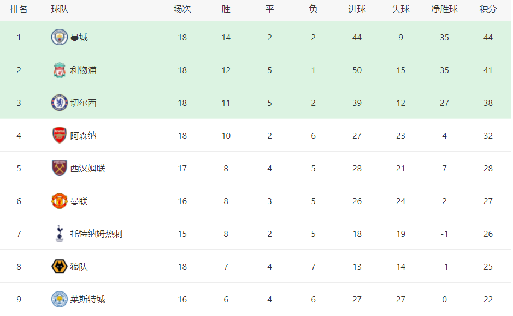Click the West Ham United crest
Viewport: 513px width, 316px height.
point(59,168)
